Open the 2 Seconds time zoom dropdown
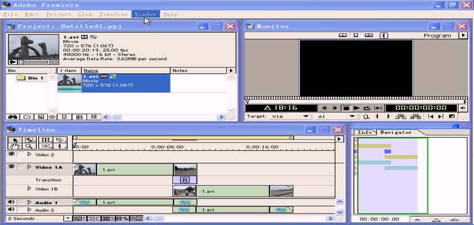The height and width of the screenshot is (225, 474). coord(69,218)
